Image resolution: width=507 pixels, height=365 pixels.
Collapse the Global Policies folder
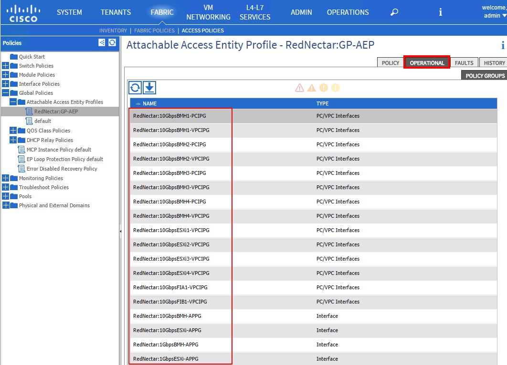[6, 93]
